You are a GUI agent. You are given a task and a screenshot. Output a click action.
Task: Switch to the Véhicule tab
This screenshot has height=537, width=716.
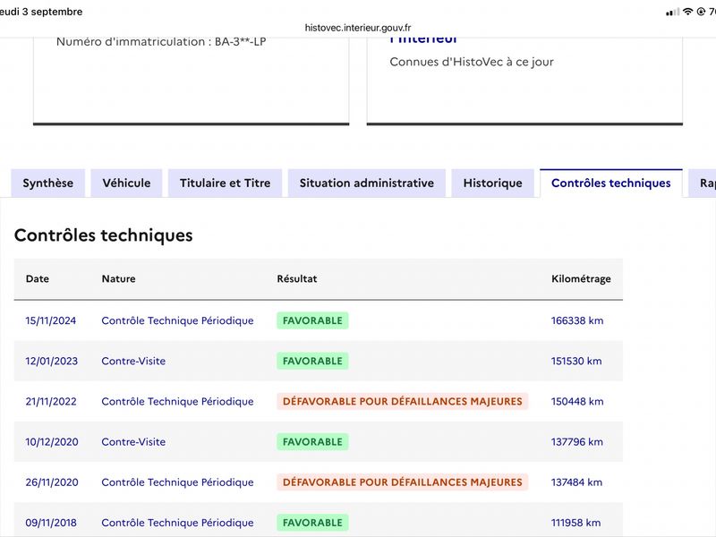tap(126, 183)
